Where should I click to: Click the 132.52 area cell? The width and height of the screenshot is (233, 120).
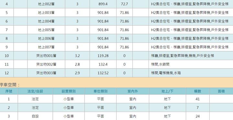click(103, 73)
